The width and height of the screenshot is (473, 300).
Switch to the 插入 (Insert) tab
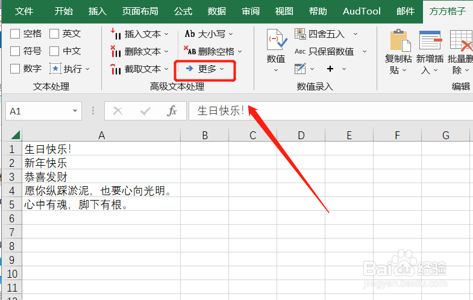pos(97,11)
